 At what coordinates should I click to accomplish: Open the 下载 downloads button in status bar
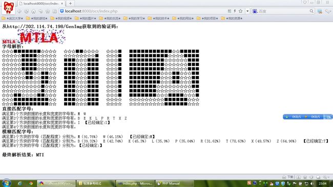288,177
